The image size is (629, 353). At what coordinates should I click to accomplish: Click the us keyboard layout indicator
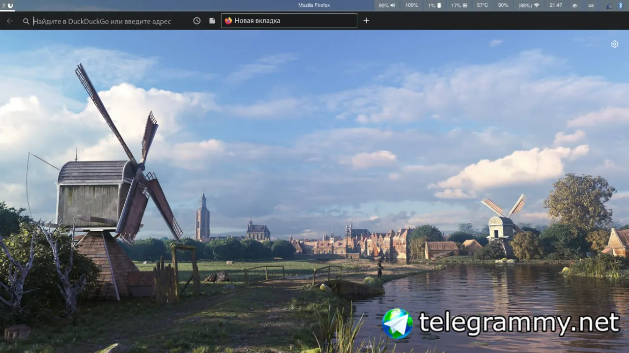click(591, 5)
